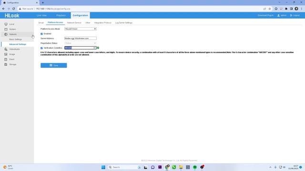Open the Playback page
The width and height of the screenshot is (305, 171).
61,15
